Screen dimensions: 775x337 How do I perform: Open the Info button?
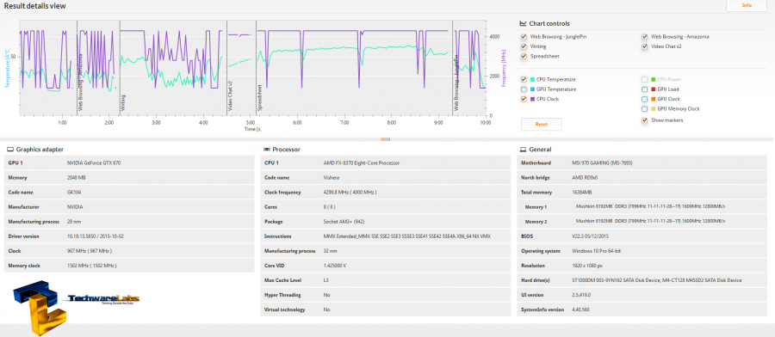tap(747, 5)
